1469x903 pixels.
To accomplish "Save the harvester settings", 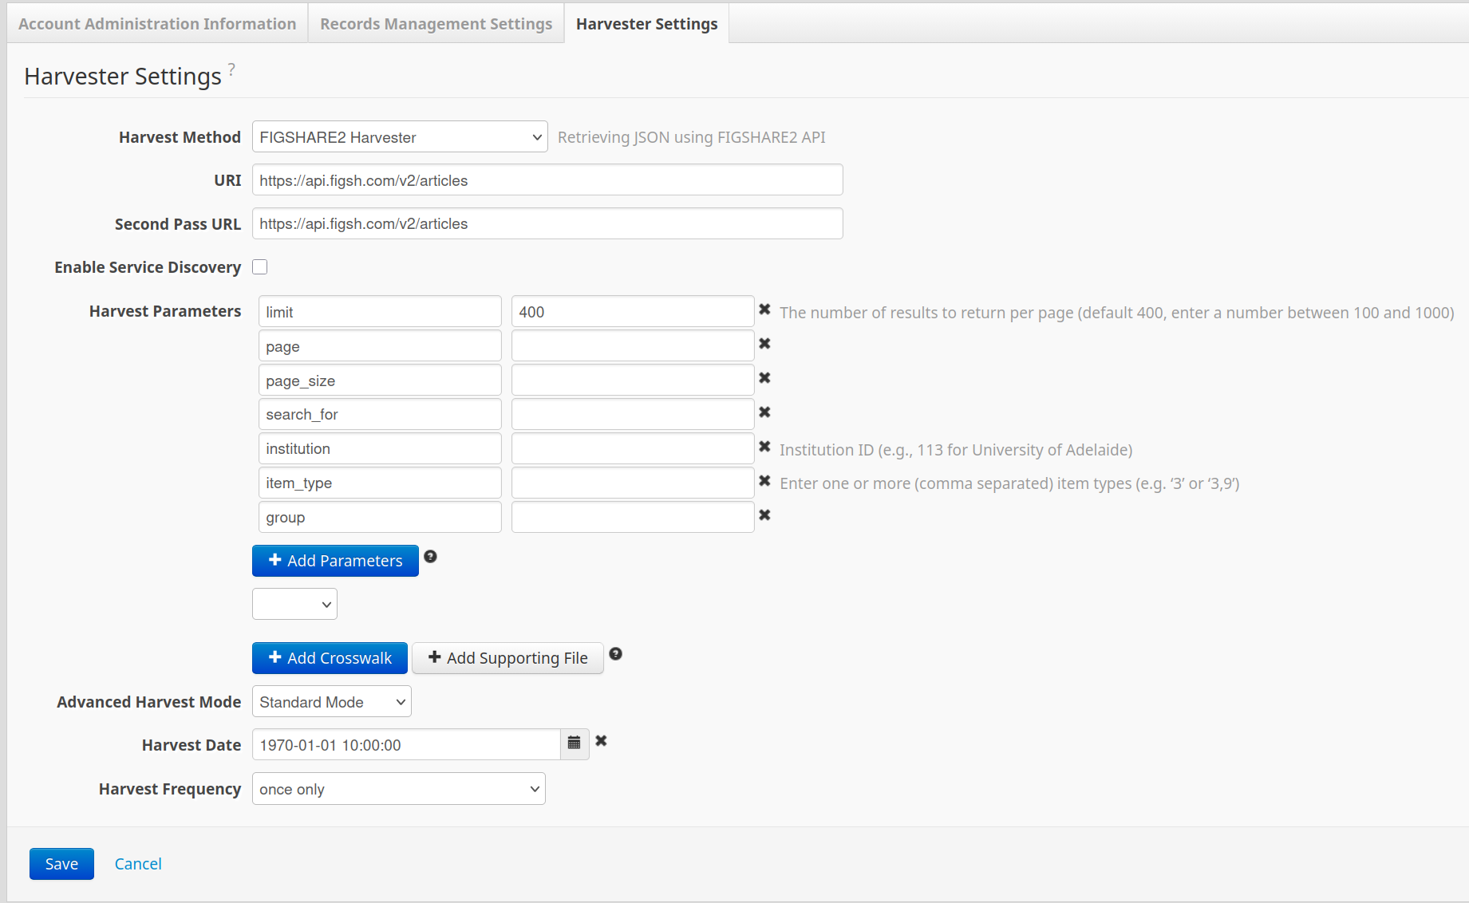I will coord(61,864).
